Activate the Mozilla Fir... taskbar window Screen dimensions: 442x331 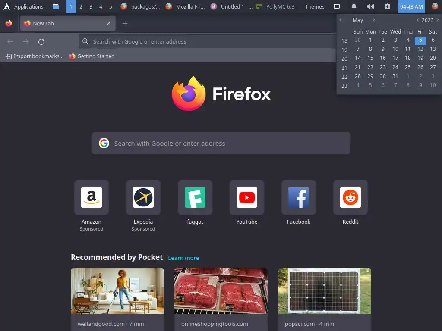tap(185, 6)
